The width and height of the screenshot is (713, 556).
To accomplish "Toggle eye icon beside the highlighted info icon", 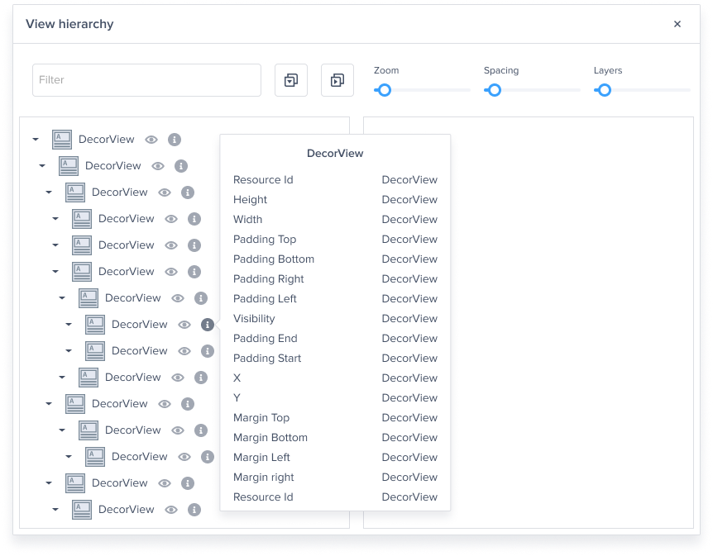I will pos(184,325).
